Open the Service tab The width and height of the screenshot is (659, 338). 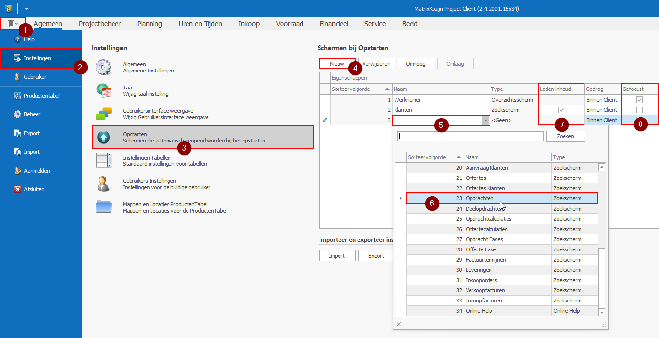point(375,24)
